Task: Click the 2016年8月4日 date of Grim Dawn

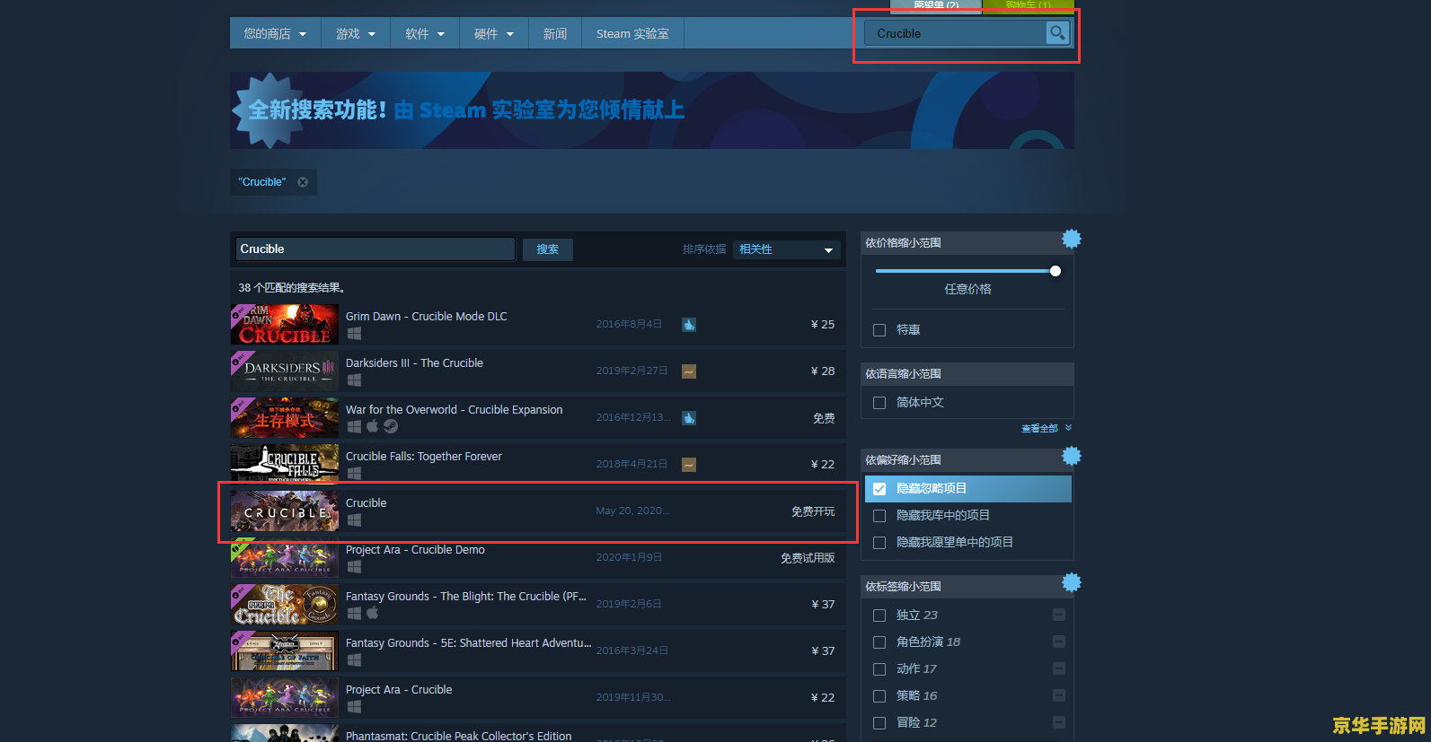Action: (629, 324)
